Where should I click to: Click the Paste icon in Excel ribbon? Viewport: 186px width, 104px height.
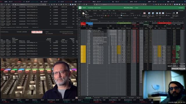83,13
